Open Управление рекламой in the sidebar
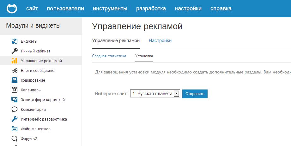This screenshot has width=291, height=146. (x=41, y=61)
